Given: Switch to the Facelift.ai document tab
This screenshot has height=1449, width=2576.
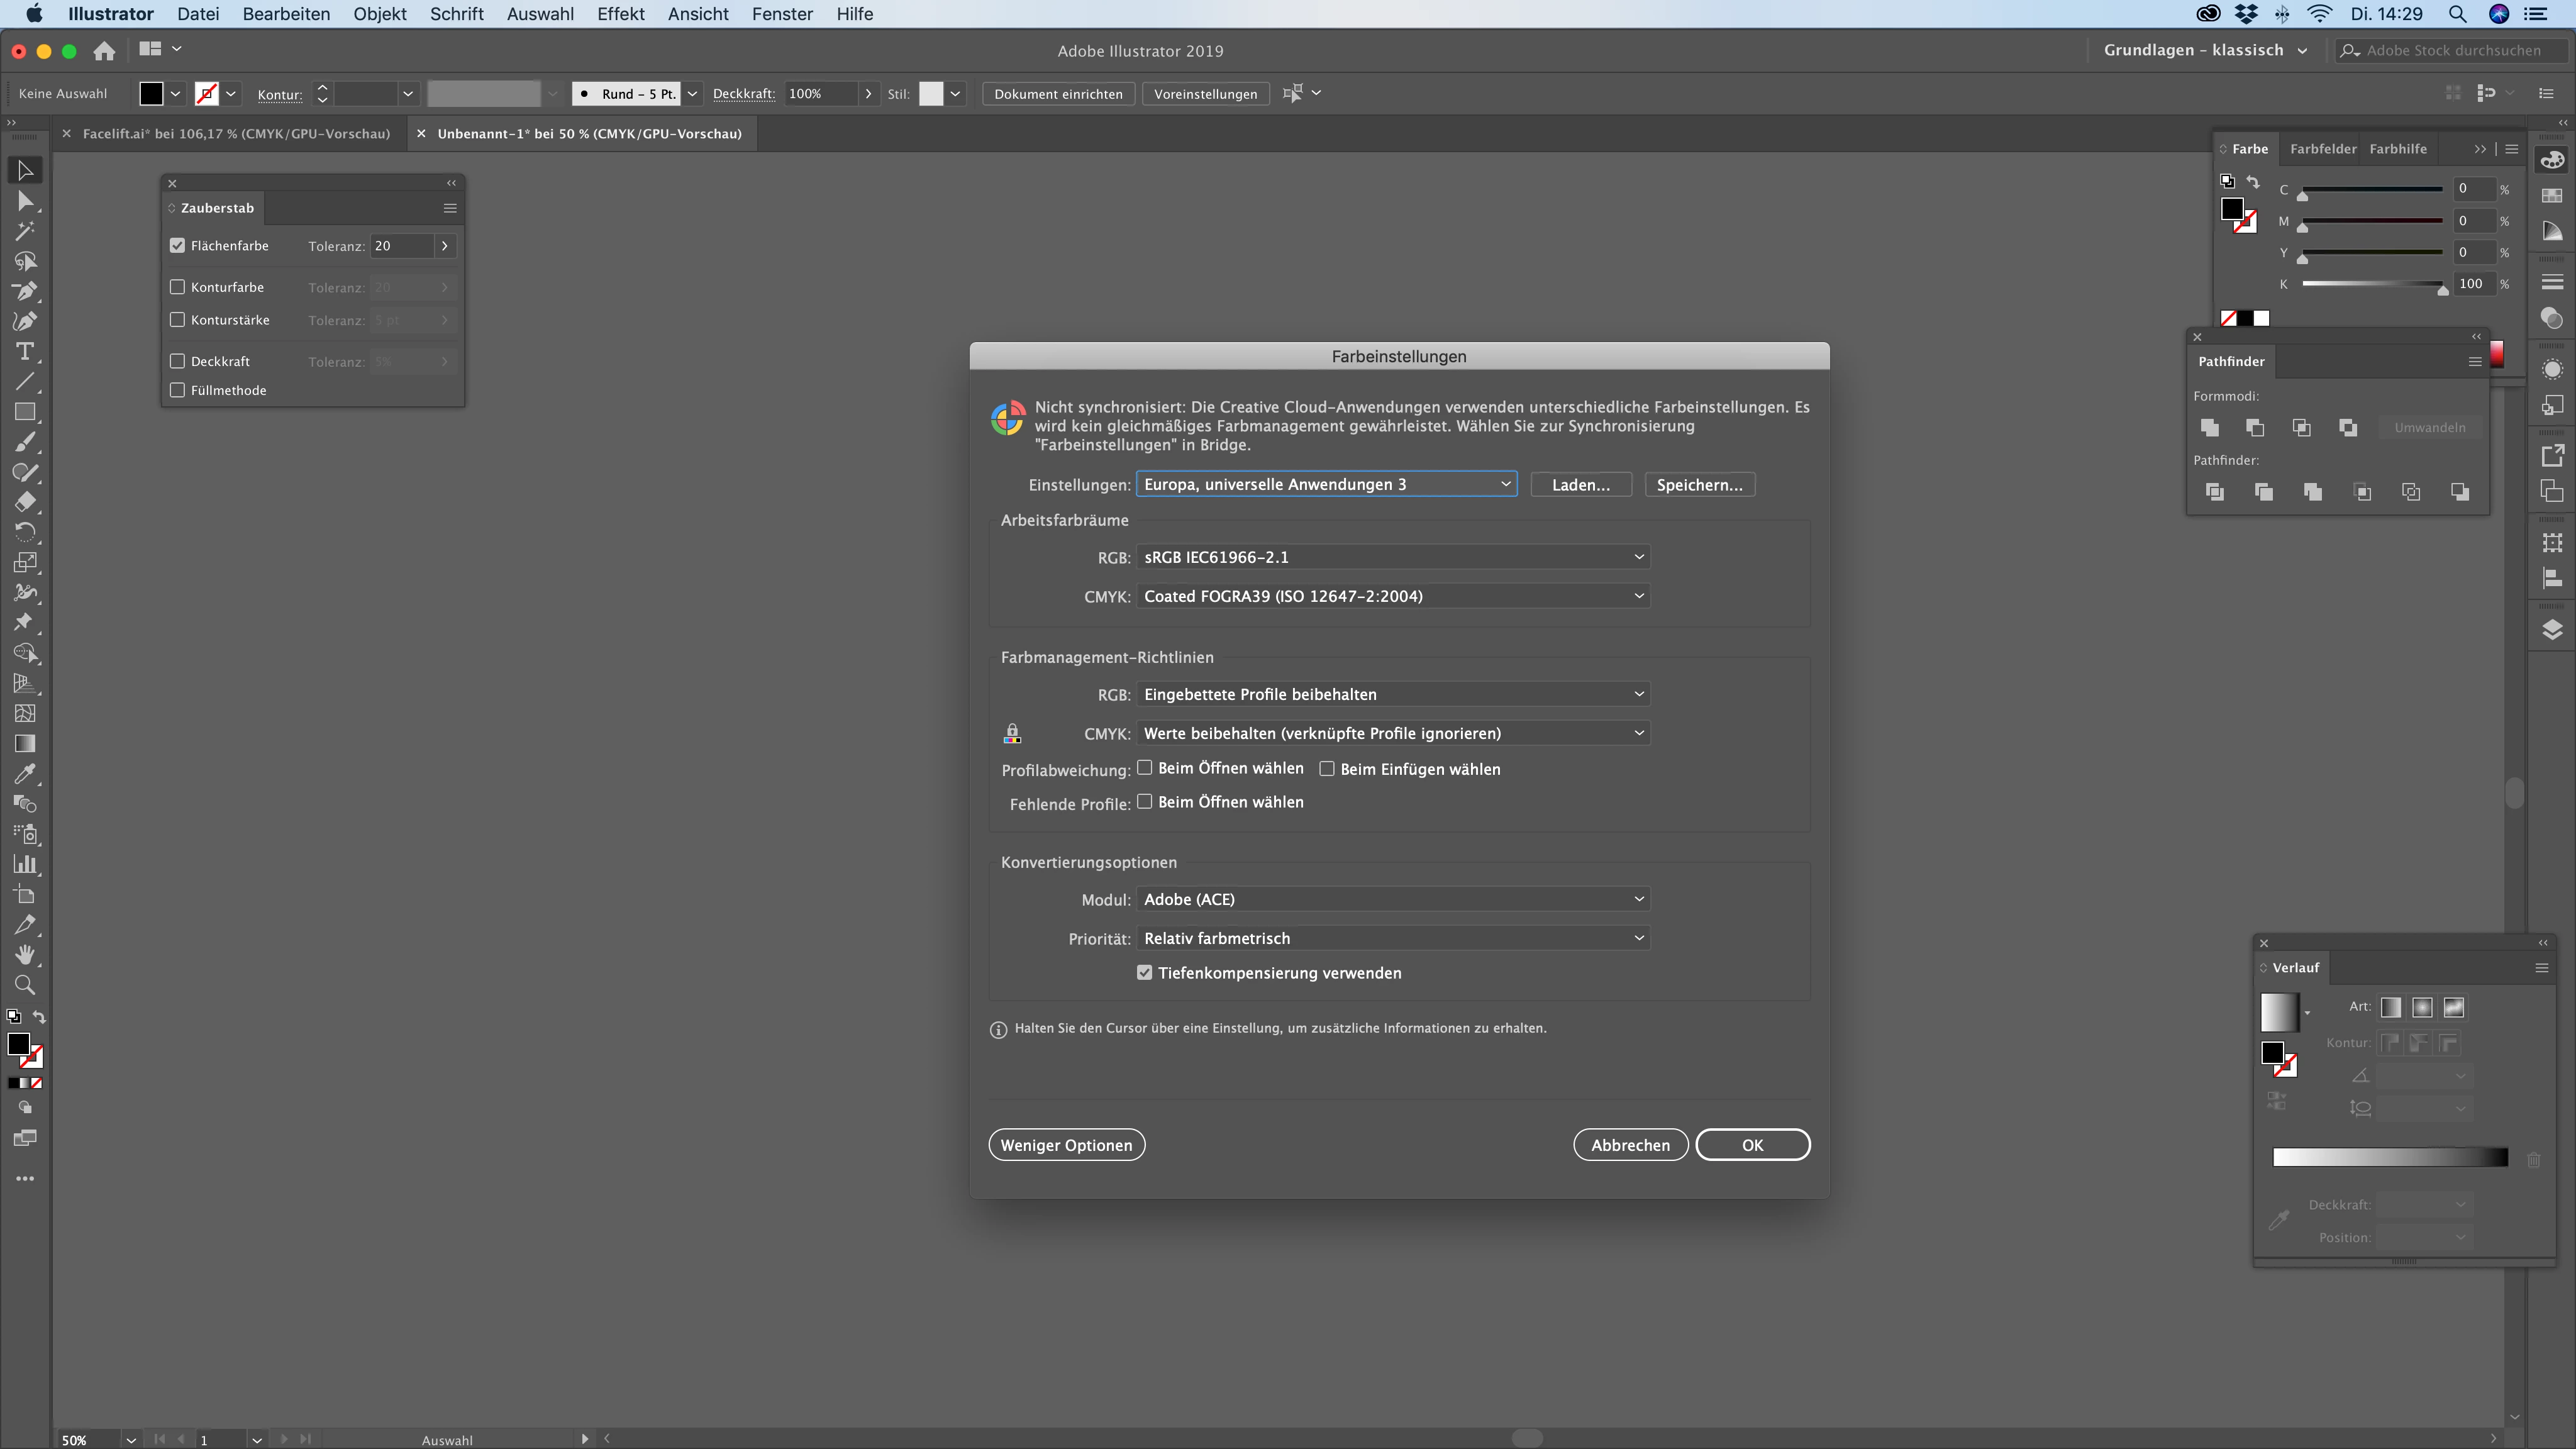Looking at the screenshot, I should click(236, 134).
